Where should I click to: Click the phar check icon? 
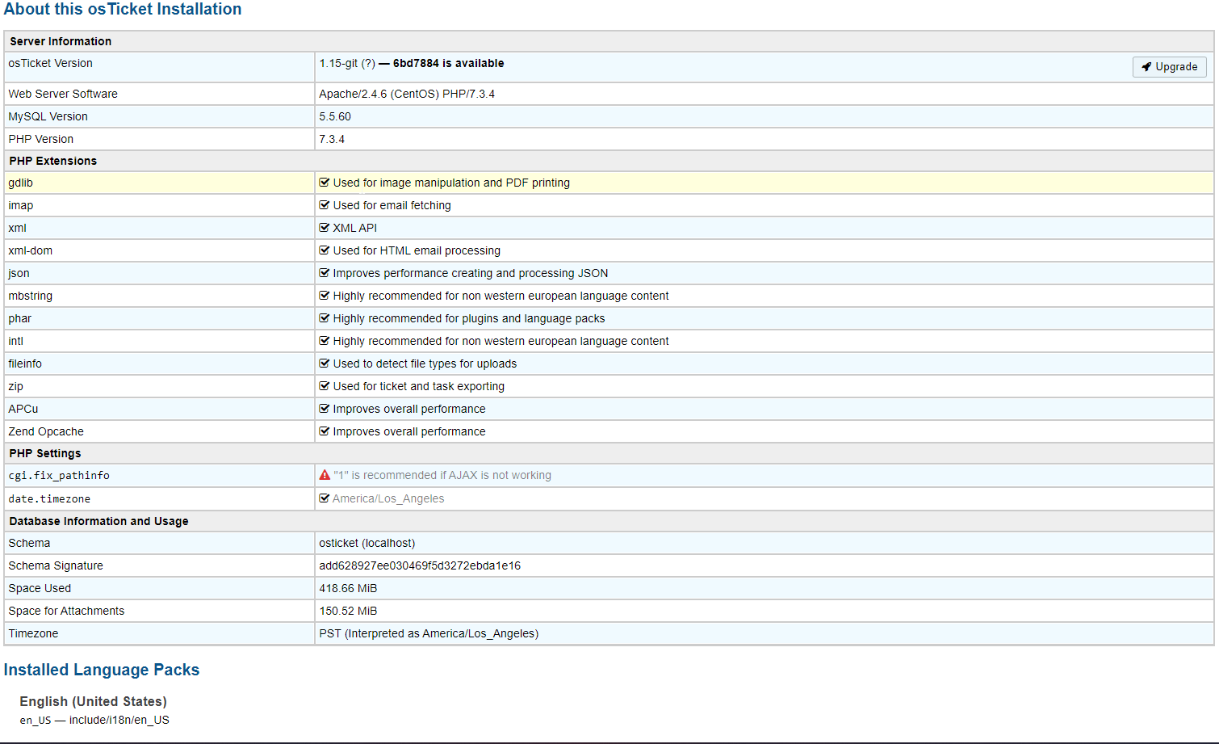pos(325,318)
